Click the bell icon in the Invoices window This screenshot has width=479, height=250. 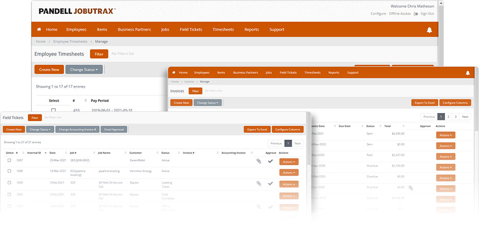(x=467, y=73)
